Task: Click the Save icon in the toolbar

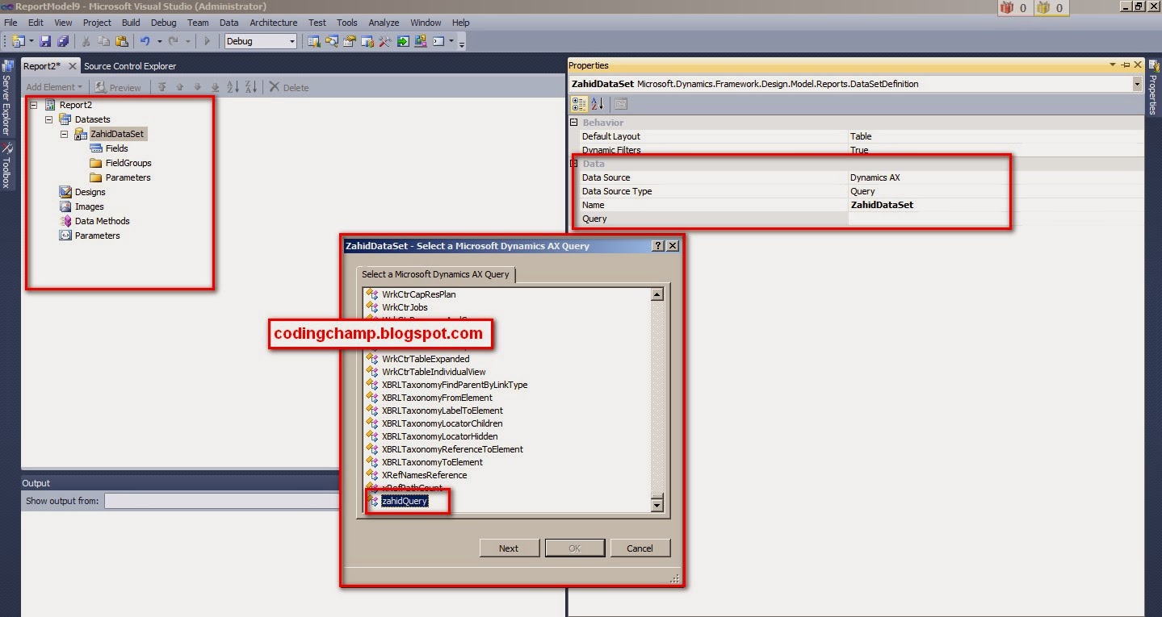Action: click(x=45, y=41)
